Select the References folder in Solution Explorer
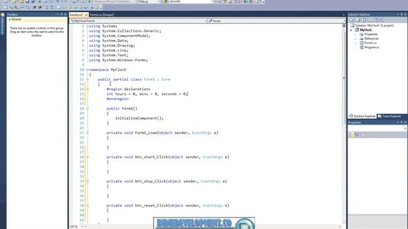The height and width of the screenshot is (229, 408). tap(371, 39)
